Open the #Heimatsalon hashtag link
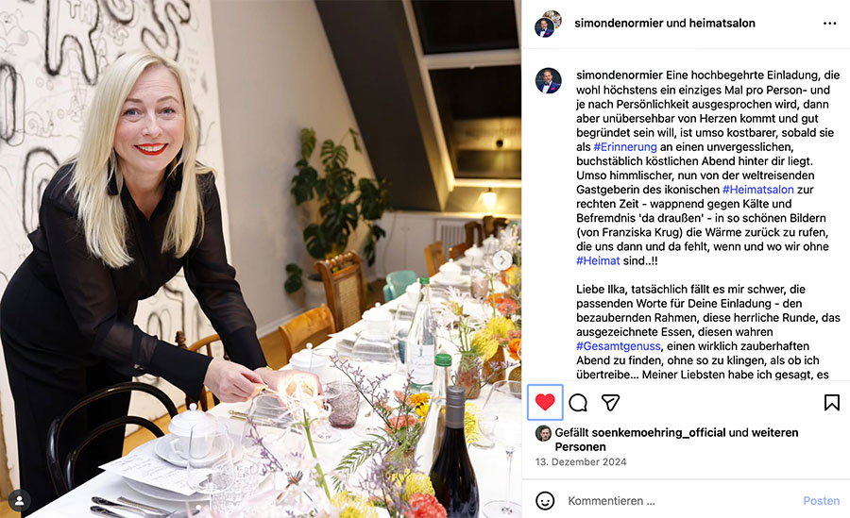 (x=757, y=190)
